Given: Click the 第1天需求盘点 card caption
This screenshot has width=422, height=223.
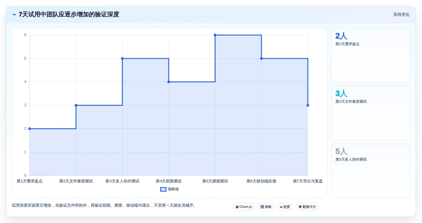Looking at the screenshot, I should click(347, 44).
